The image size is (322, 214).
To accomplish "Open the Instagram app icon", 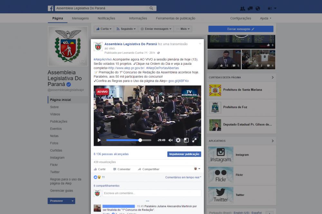I will 221,155.
